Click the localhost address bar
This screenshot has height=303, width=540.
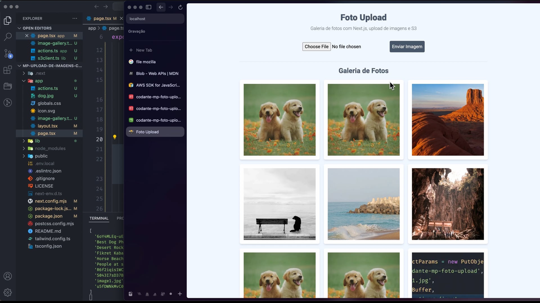click(x=155, y=19)
